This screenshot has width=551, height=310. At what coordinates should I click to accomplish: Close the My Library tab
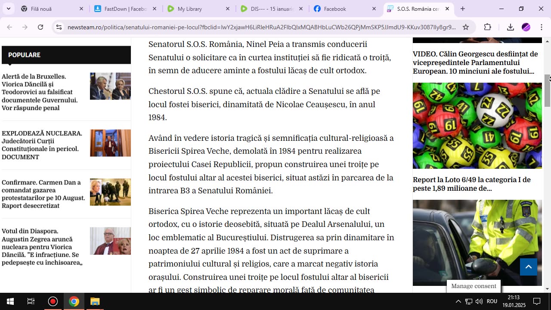pos(228,9)
